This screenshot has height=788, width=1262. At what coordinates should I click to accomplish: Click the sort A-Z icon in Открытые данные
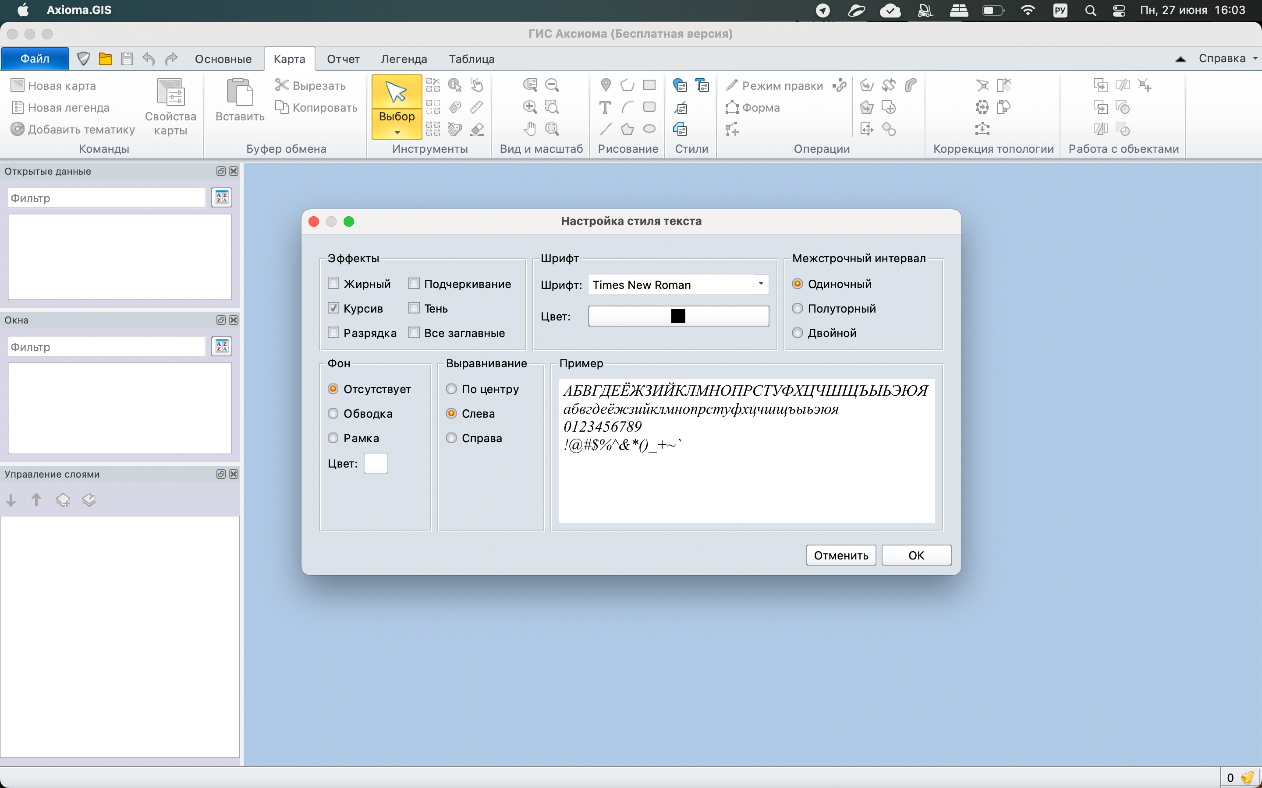(x=222, y=197)
